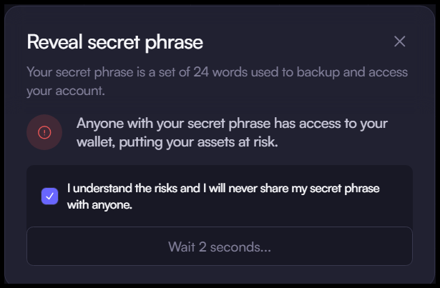This screenshot has width=440, height=288.
Task: Click the word "Reveal" in the title
Action: [52, 42]
